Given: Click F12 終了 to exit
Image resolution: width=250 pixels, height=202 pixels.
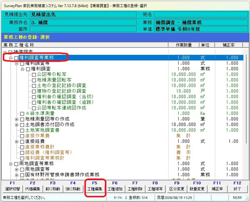Looking at the screenshot, I should [x=237, y=189].
